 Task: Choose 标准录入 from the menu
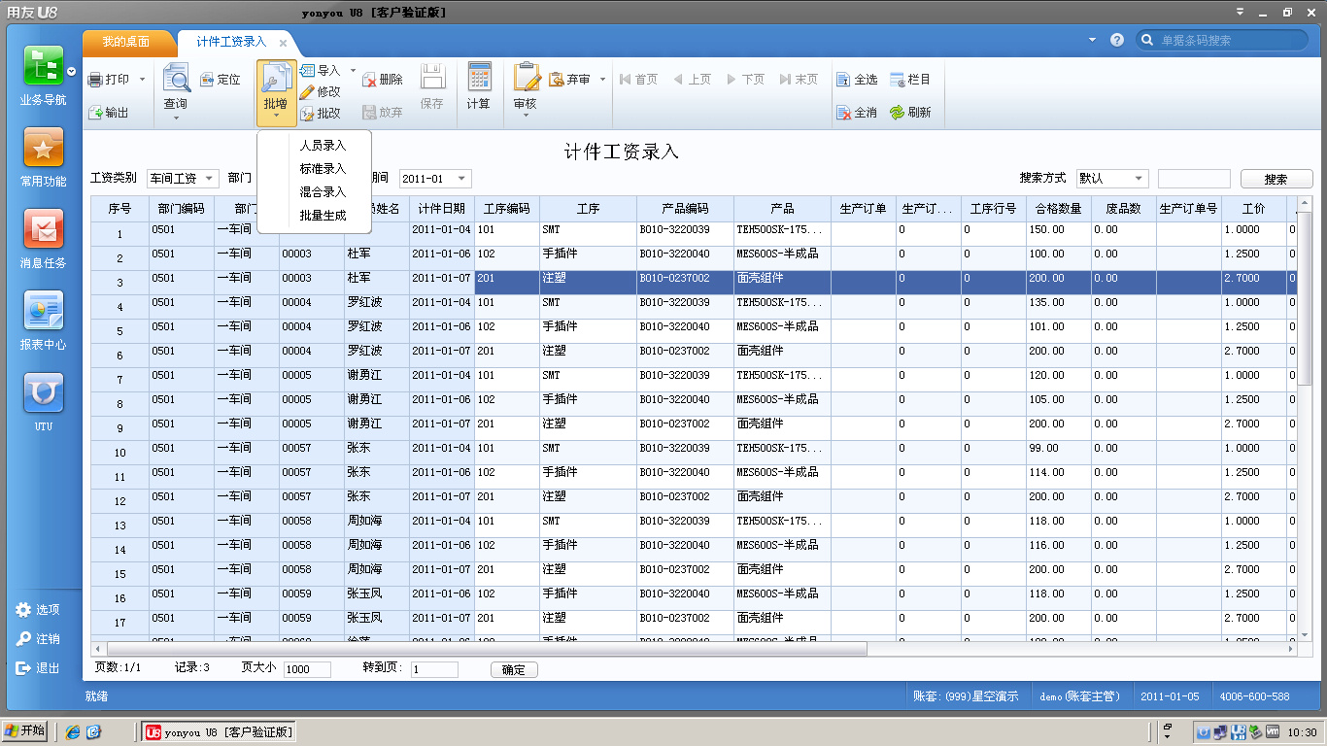323,169
